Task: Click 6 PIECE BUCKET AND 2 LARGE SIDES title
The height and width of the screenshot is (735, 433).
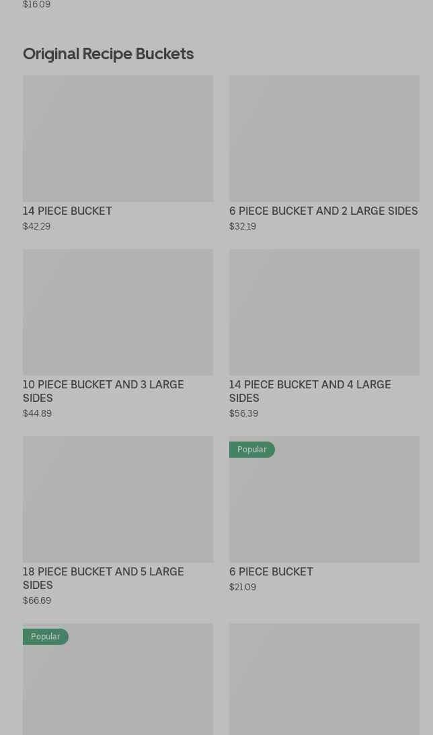Action: tap(323, 211)
